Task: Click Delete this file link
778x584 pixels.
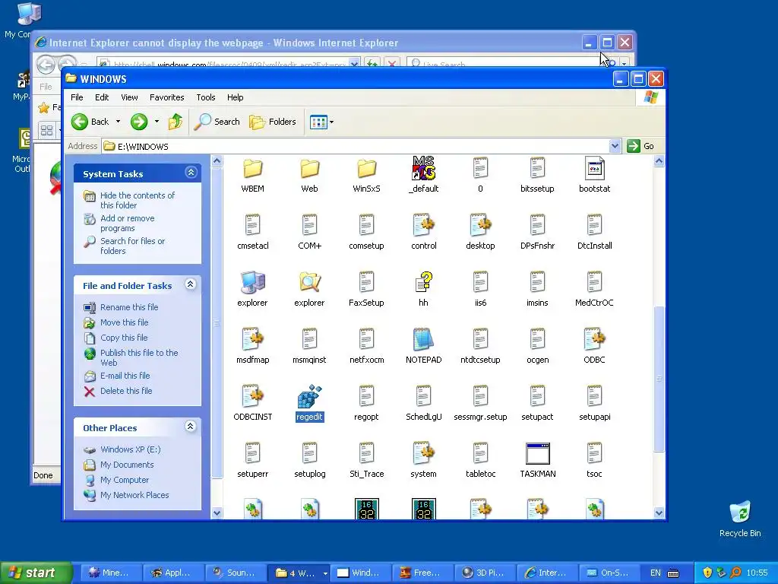Action: (126, 391)
